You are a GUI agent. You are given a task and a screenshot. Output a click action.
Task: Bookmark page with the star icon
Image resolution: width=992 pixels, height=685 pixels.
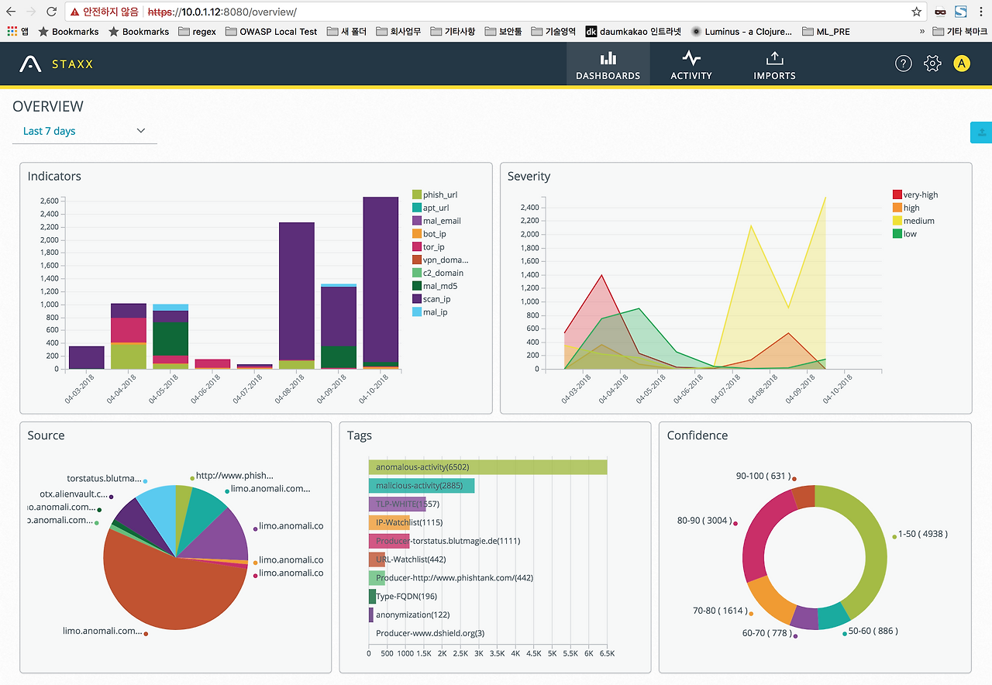click(917, 12)
